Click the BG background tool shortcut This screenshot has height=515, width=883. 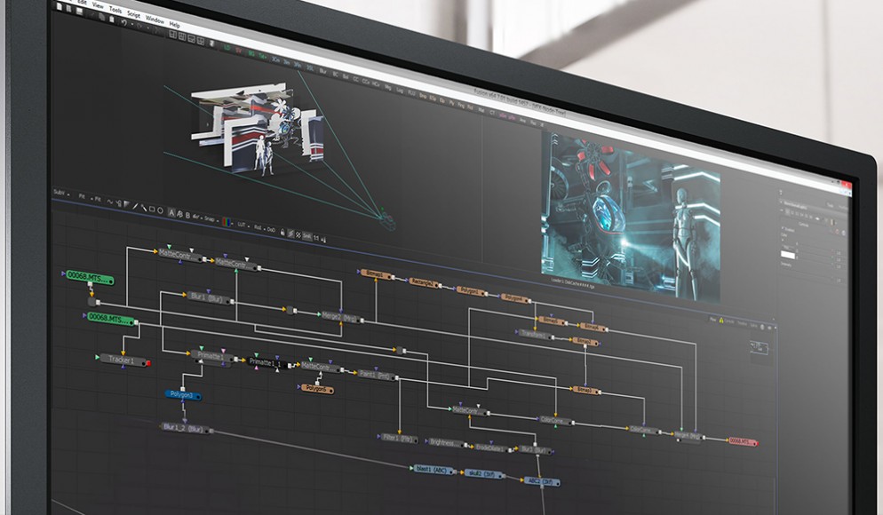251,53
